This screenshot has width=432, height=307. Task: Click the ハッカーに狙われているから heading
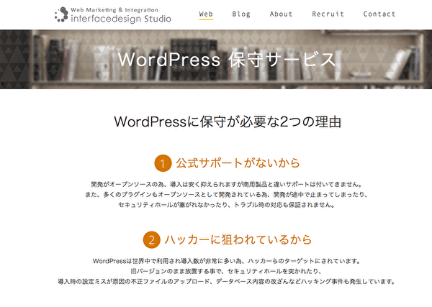pyautogui.click(x=238, y=239)
